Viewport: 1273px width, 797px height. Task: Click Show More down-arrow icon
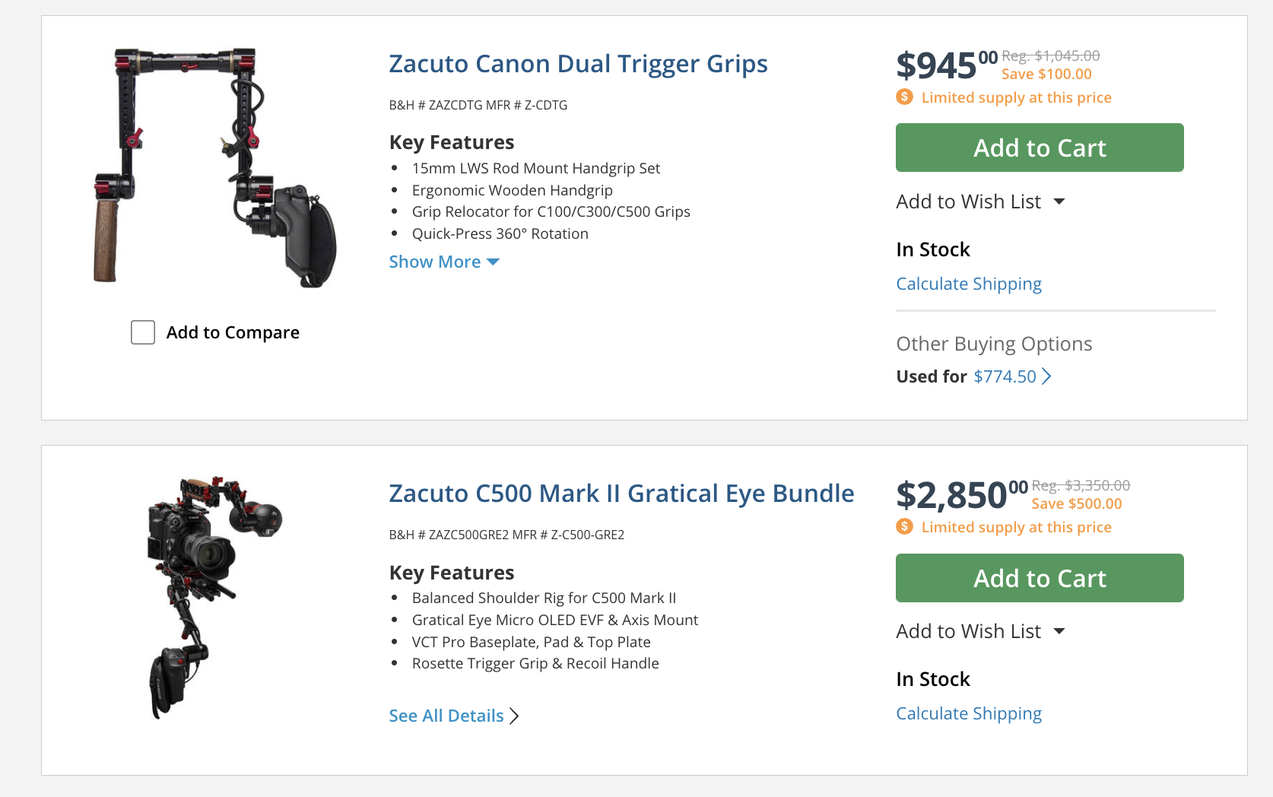click(x=493, y=262)
